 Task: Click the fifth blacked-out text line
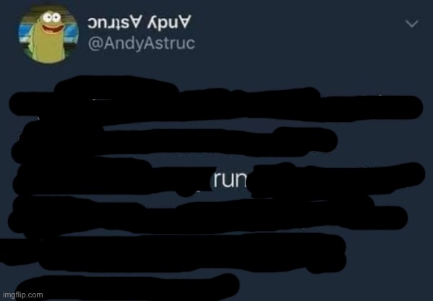tap(174, 253)
